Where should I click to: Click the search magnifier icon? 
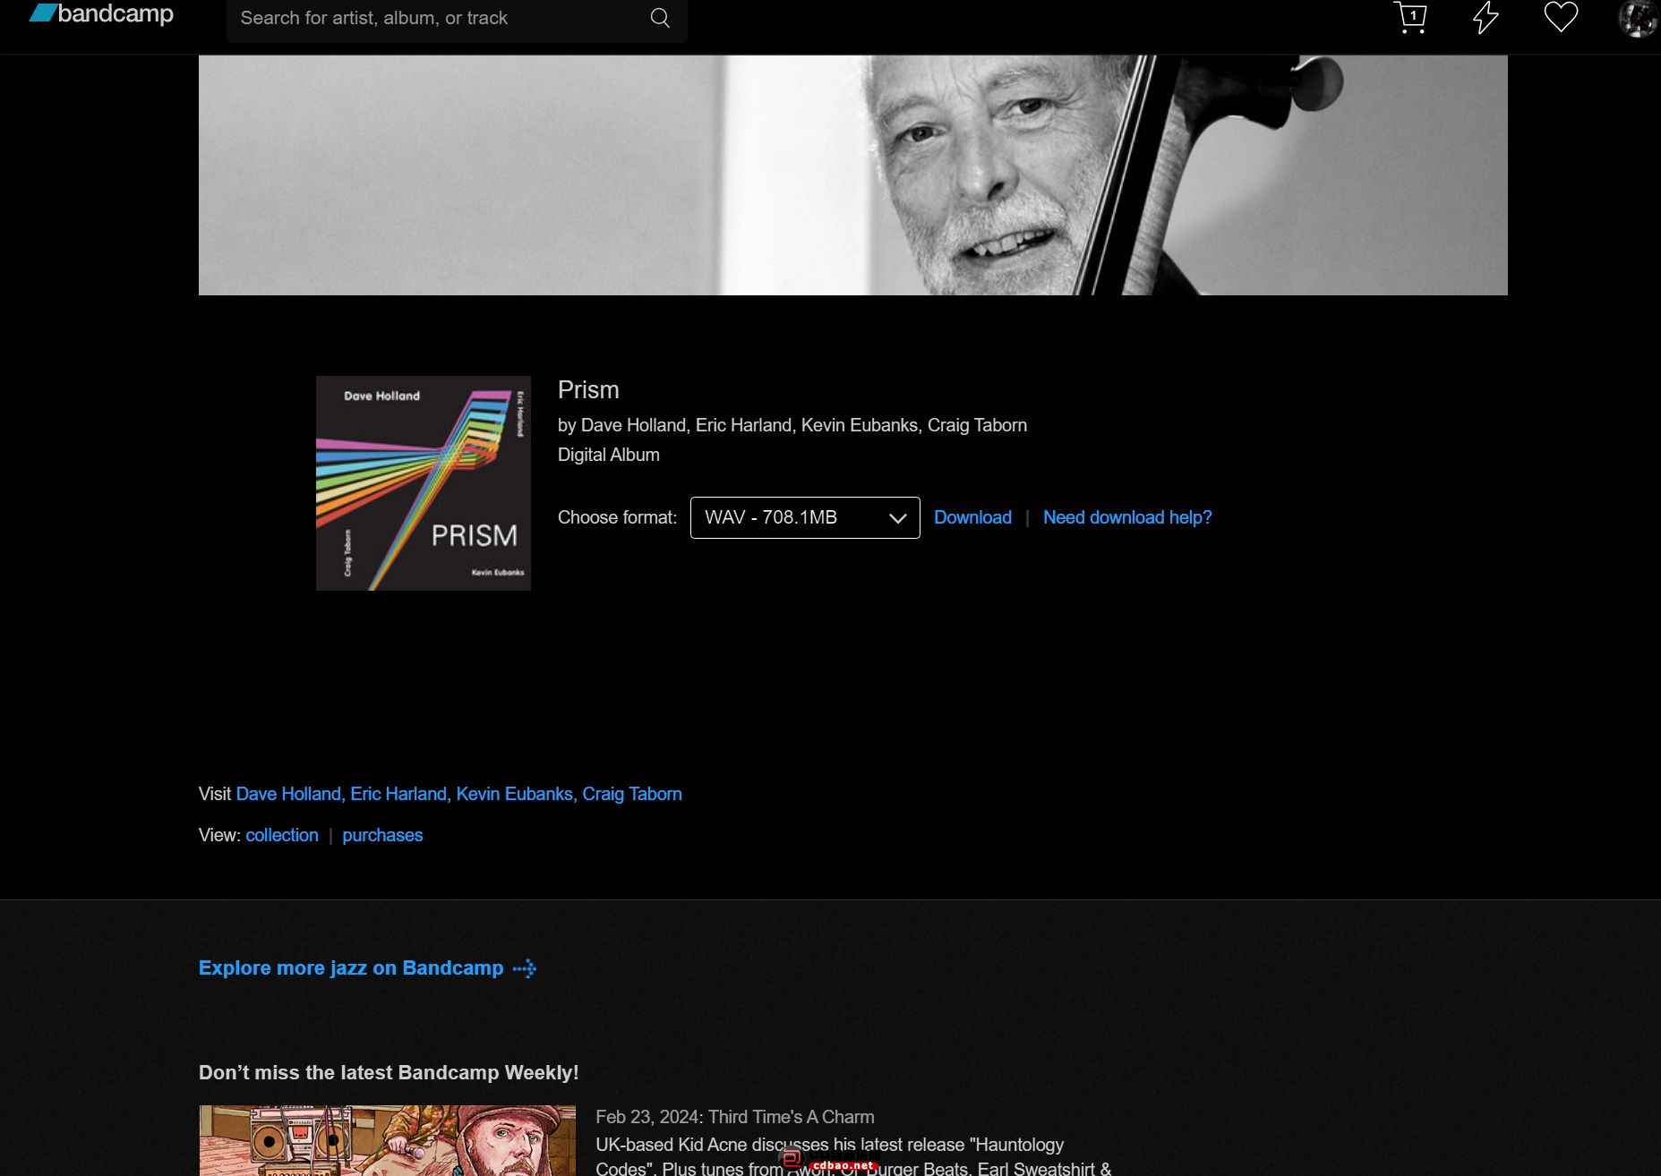[x=660, y=18]
